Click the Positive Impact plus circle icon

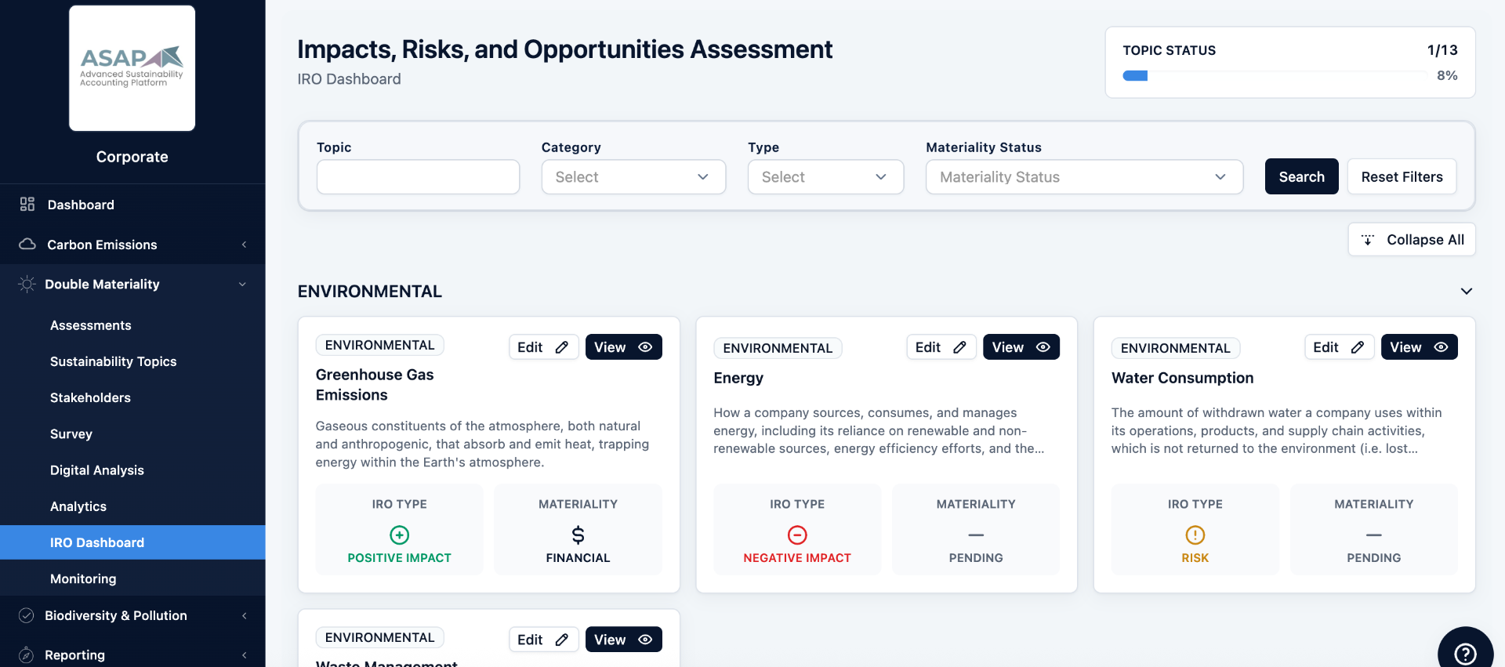tap(400, 535)
